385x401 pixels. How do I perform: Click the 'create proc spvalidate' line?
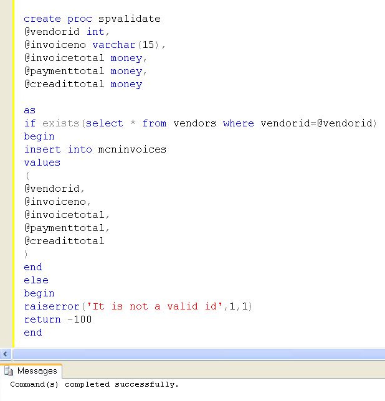(x=92, y=19)
